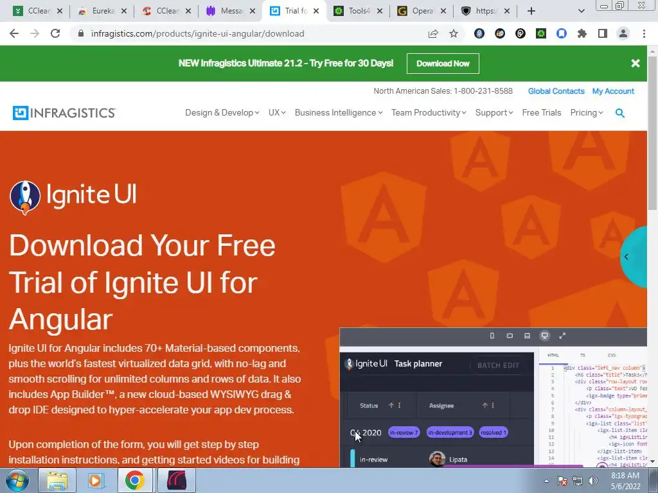Expand the UX menu

point(277,113)
